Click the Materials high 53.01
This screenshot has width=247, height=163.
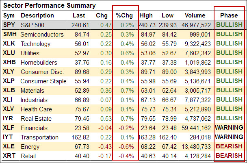tap(148, 91)
